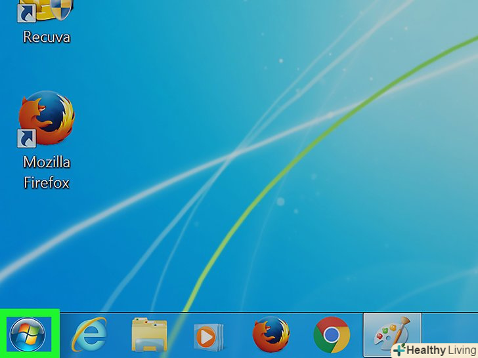Image resolution: width=478 pixels, height=358 pixels.
Task: Select the Mozilla Firefox desktop shortcut
Action: pos(47,119)
